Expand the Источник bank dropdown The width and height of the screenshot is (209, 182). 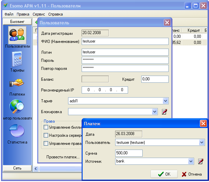coord(191,161)
